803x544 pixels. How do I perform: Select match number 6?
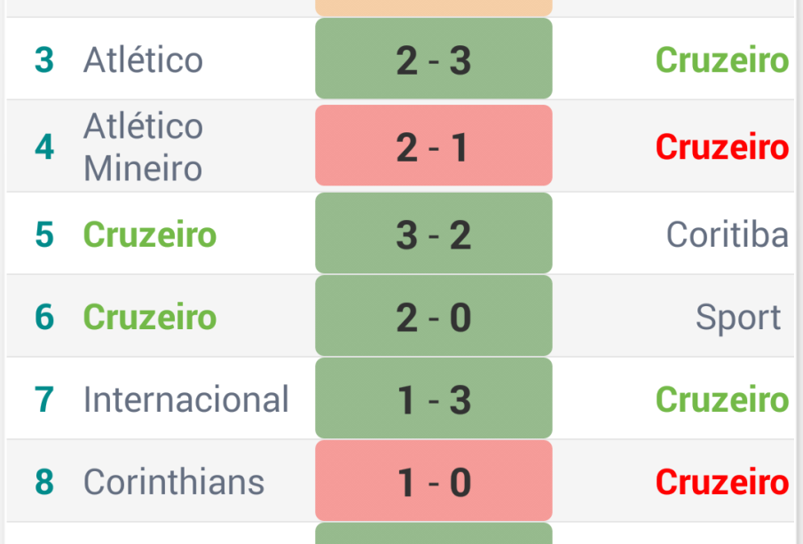coord(43,317)
